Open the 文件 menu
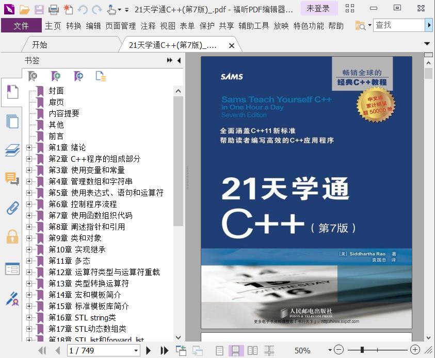 pos(21,26)
